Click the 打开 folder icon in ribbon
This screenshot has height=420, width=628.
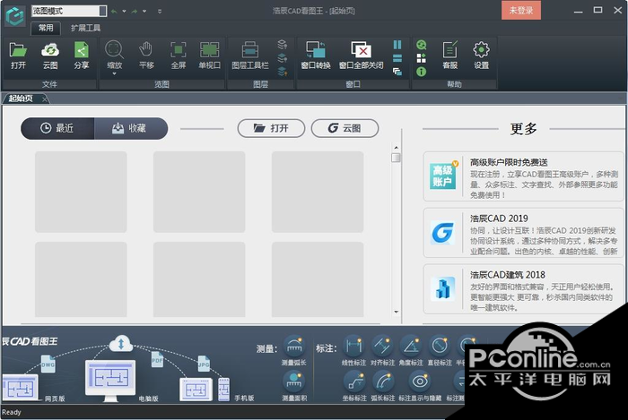[19, 51]
